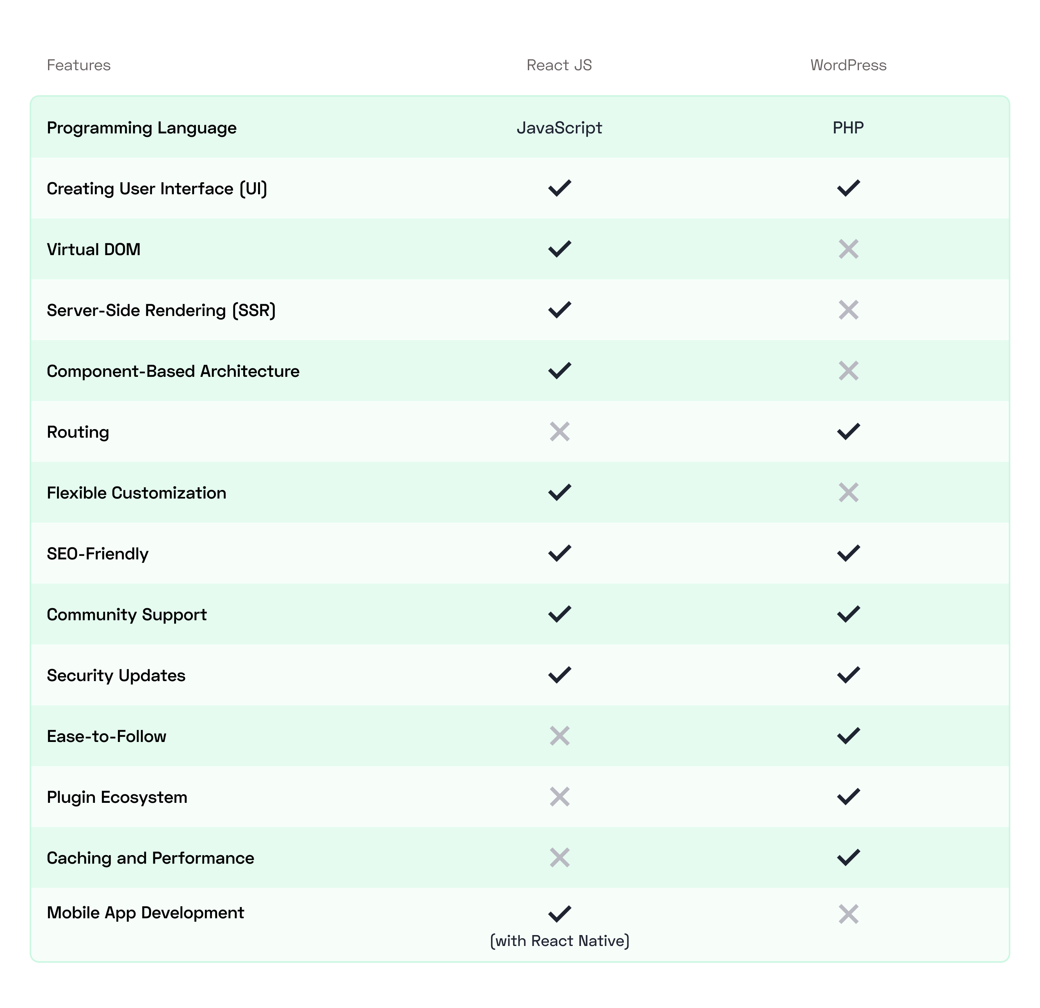Click React JS cross for Plugin Ecosystem
The height and width of the screenshot is (1008, 1040).
point(559,797)
